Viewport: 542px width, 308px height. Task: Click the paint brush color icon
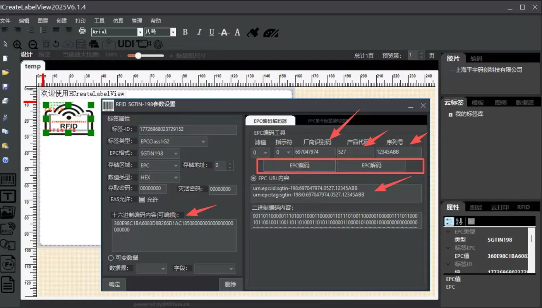pos(253,32)
